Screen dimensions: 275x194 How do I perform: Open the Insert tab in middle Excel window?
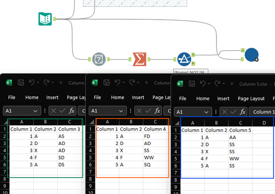pos(138,97)
